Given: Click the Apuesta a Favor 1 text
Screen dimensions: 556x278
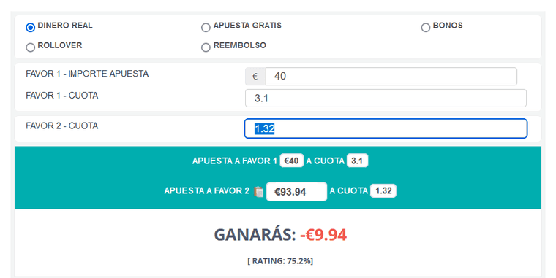Looking at the screenshot, I should (234, 161).
